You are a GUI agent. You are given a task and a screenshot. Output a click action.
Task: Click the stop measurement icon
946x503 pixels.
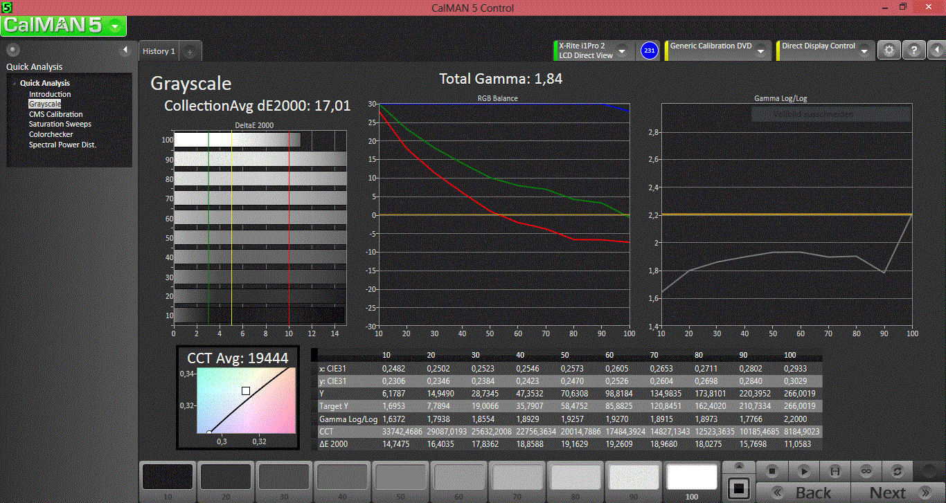click(773, 470)
